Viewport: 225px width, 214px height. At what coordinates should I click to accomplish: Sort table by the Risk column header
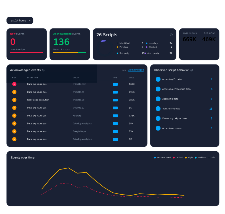[x=14, y=77]
